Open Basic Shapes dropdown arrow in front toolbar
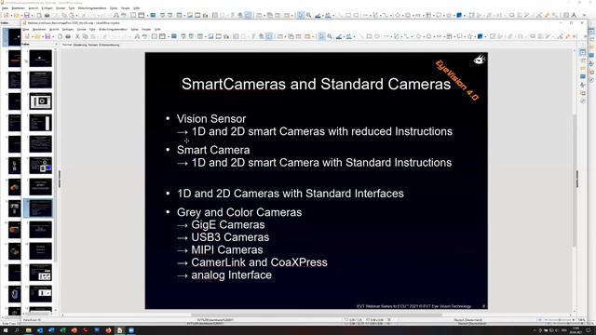 pyautogui.click(x=425, y=37)
